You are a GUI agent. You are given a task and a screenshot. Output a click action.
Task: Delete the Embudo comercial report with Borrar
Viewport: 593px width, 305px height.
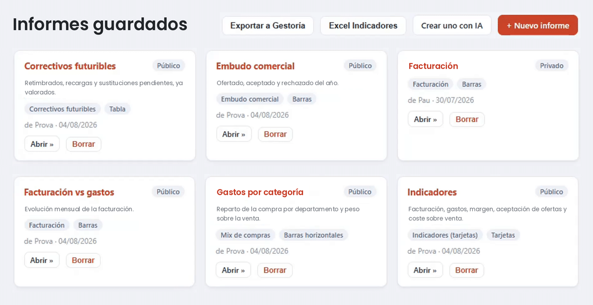275,134
